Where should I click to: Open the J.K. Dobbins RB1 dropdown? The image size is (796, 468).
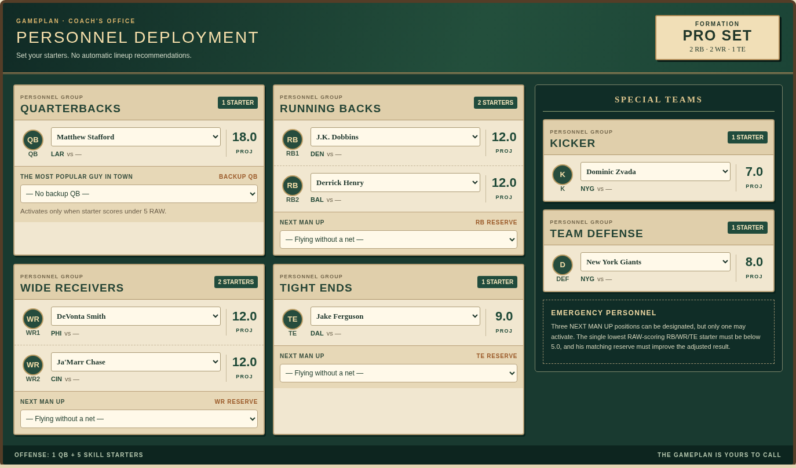pyautogui.click(x=395, y=137)
